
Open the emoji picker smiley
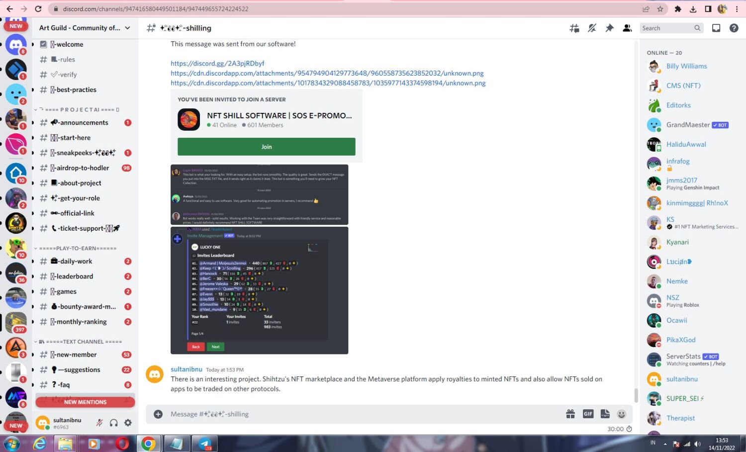[621, 414]
